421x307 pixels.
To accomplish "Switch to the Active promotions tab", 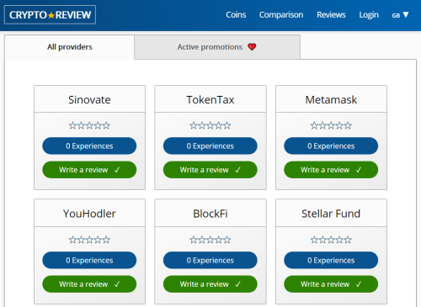I will click(217, 47).
